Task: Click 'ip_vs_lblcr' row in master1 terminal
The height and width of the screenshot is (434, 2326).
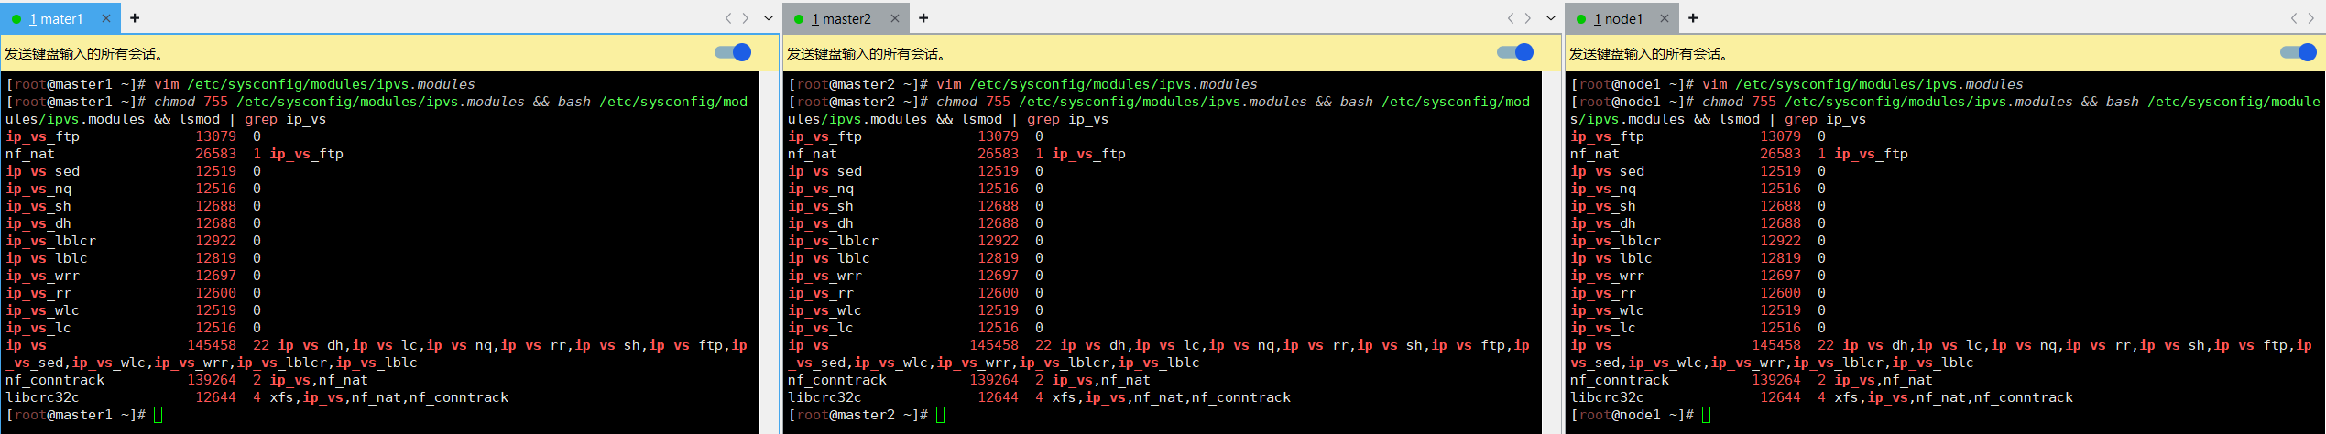Action: pyautogui.click(x=133, y=241)
